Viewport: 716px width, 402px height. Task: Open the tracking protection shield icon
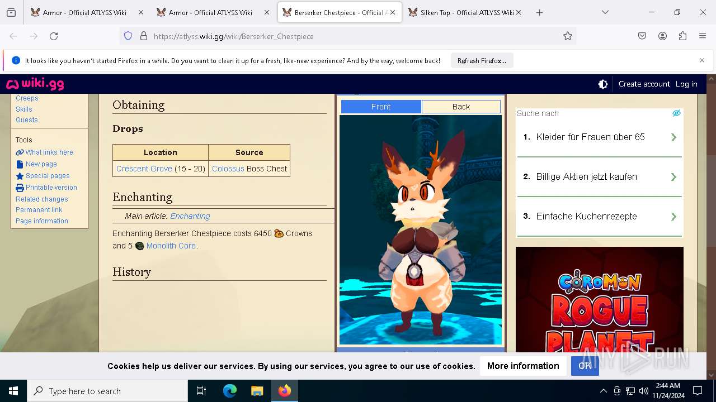point(128,36)
